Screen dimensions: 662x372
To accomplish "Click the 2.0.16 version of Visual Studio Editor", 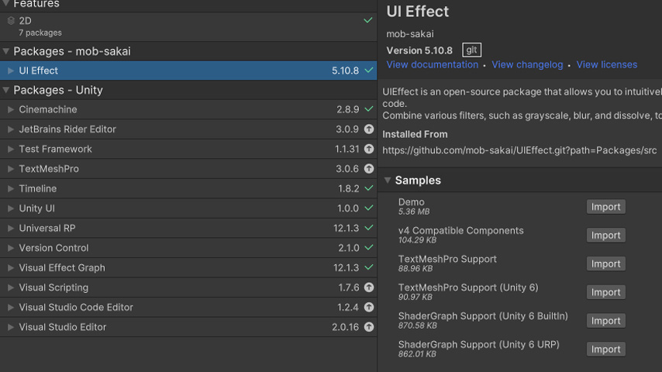I will (x=346, y=327).
